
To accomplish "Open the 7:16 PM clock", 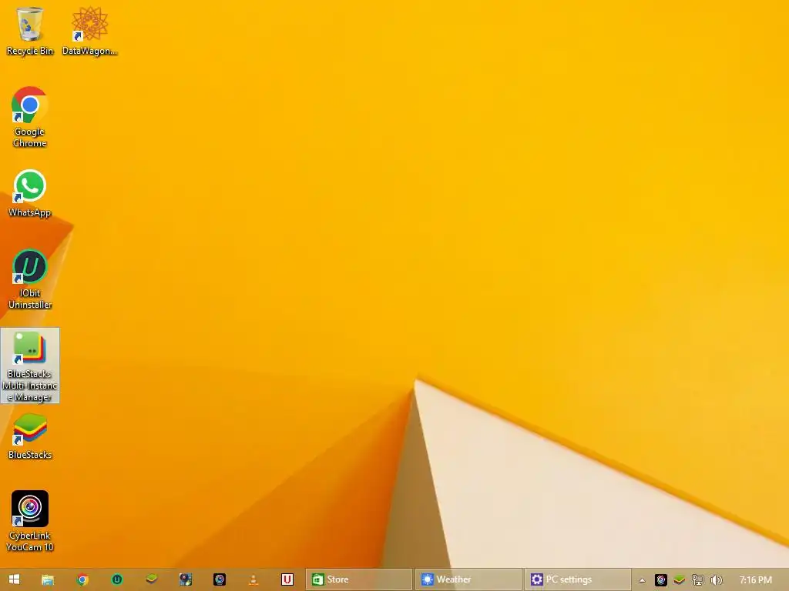I will pyautogui.click(x=755, y=580).
